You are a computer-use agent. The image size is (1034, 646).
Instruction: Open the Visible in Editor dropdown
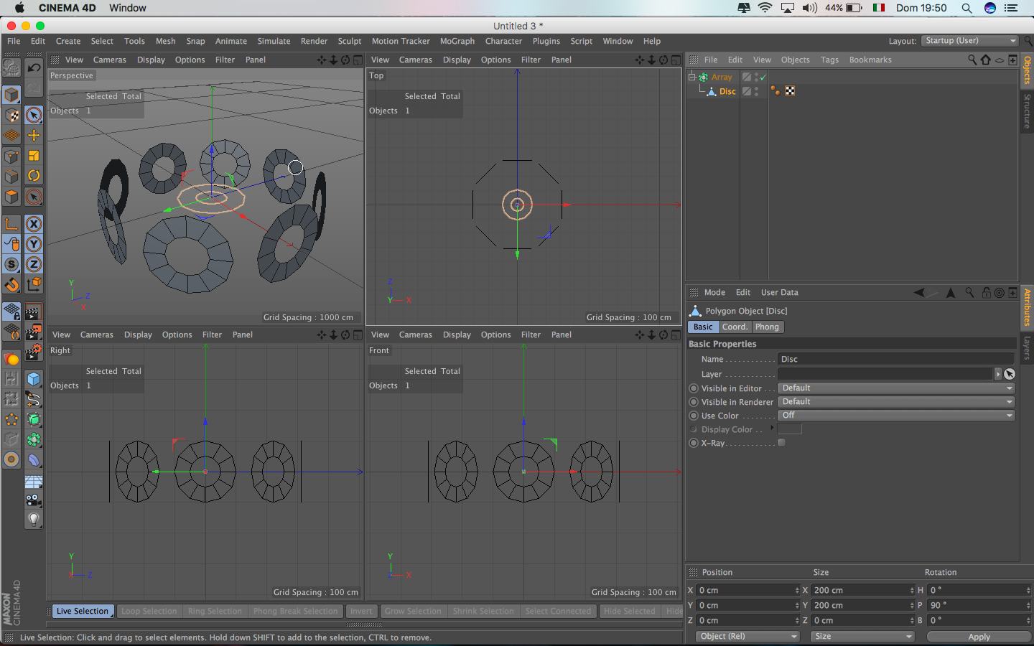click(896, 388)
